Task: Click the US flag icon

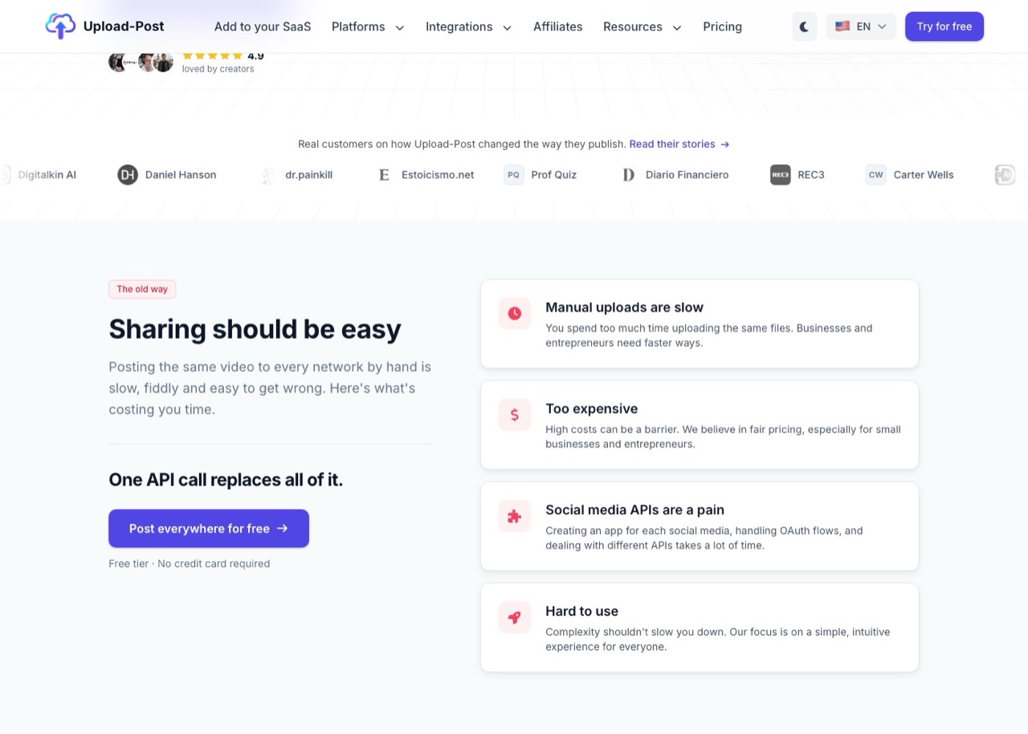Action: (x=842, y=27)
